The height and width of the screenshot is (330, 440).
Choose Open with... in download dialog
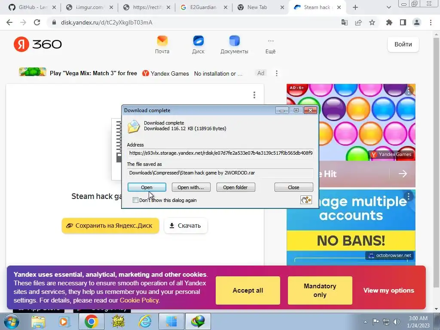191,187
